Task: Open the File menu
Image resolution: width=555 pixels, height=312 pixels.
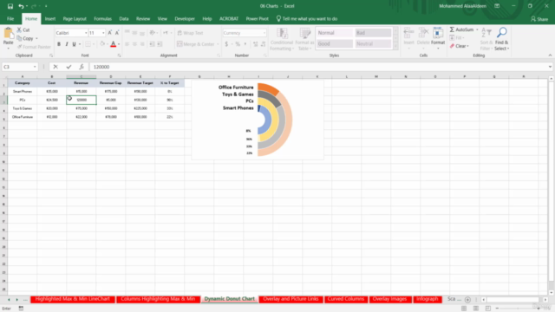Action: tap(10, 19)
